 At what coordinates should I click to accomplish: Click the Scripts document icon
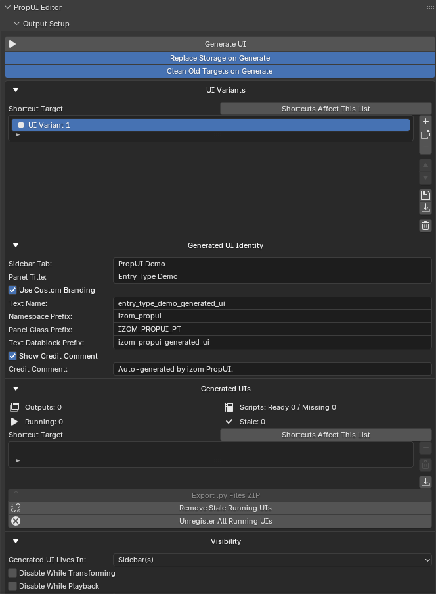click(229, 407)
